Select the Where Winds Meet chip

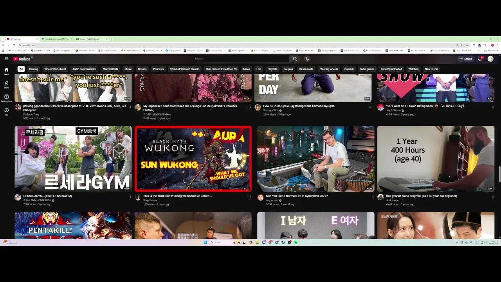(x=55, y=69)
